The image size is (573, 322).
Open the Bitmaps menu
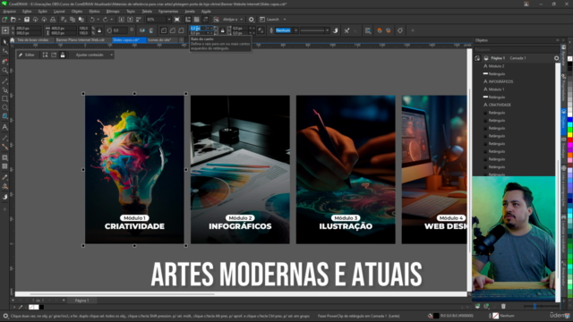pyautogui.click(x=113, y=12)
